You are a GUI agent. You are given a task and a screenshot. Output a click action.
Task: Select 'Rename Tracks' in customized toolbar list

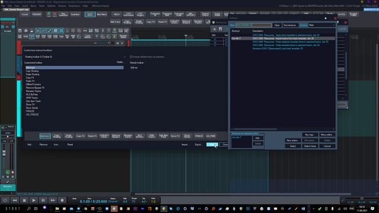click(x=33, y=91)
